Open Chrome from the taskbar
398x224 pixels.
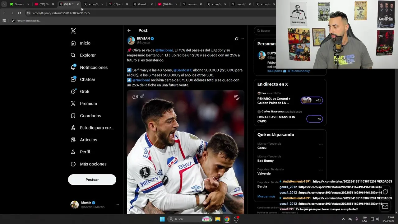point(227,219)
